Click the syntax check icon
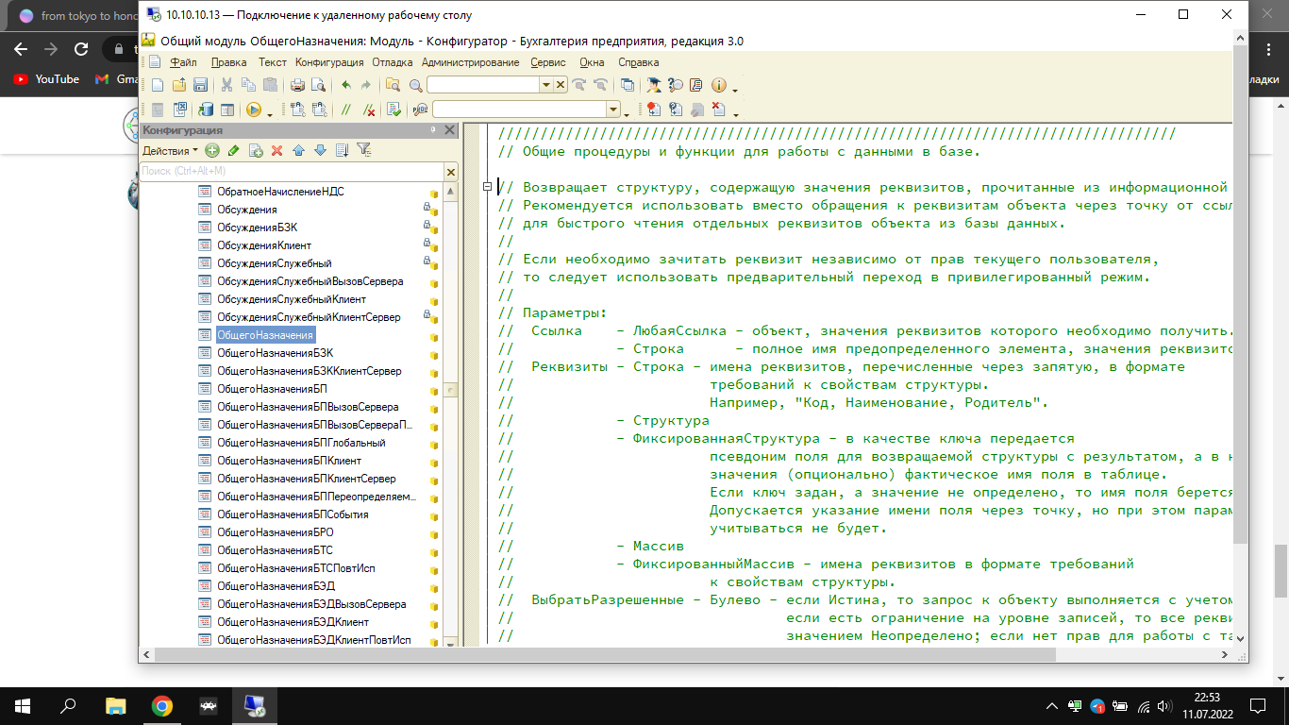Viewport: 1289px width, 725px height. tap(393, 110)
